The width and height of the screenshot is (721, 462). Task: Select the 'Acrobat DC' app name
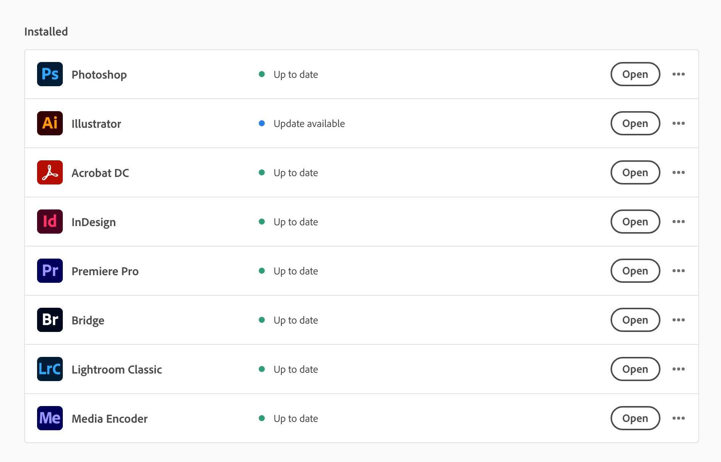point(100,173)
